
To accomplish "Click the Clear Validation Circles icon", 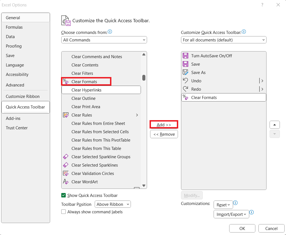I will point(66,173).
